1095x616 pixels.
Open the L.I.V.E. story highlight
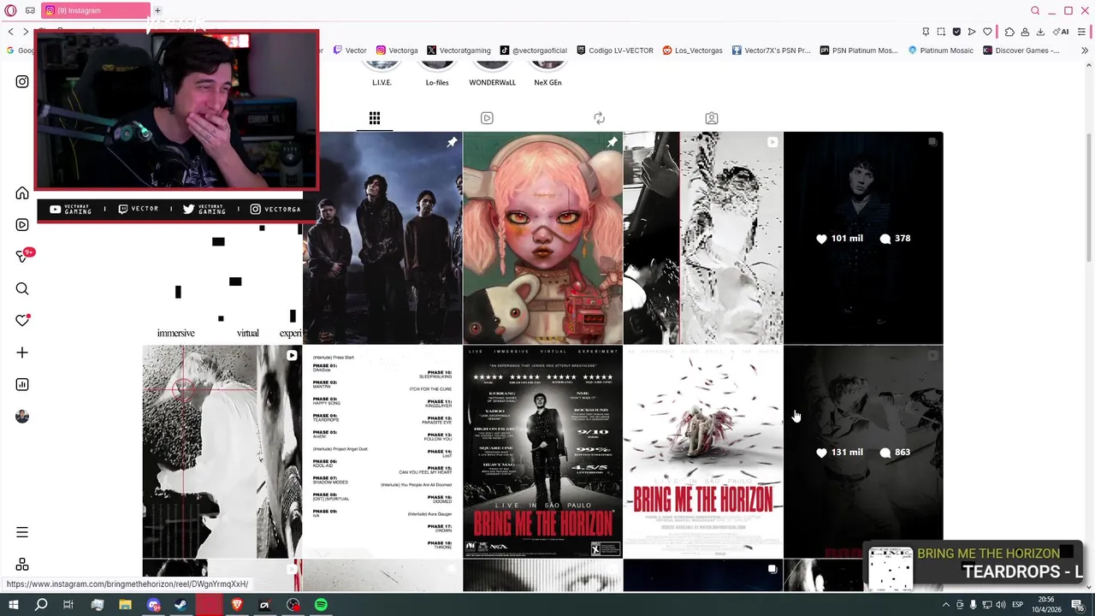point(382,73)
